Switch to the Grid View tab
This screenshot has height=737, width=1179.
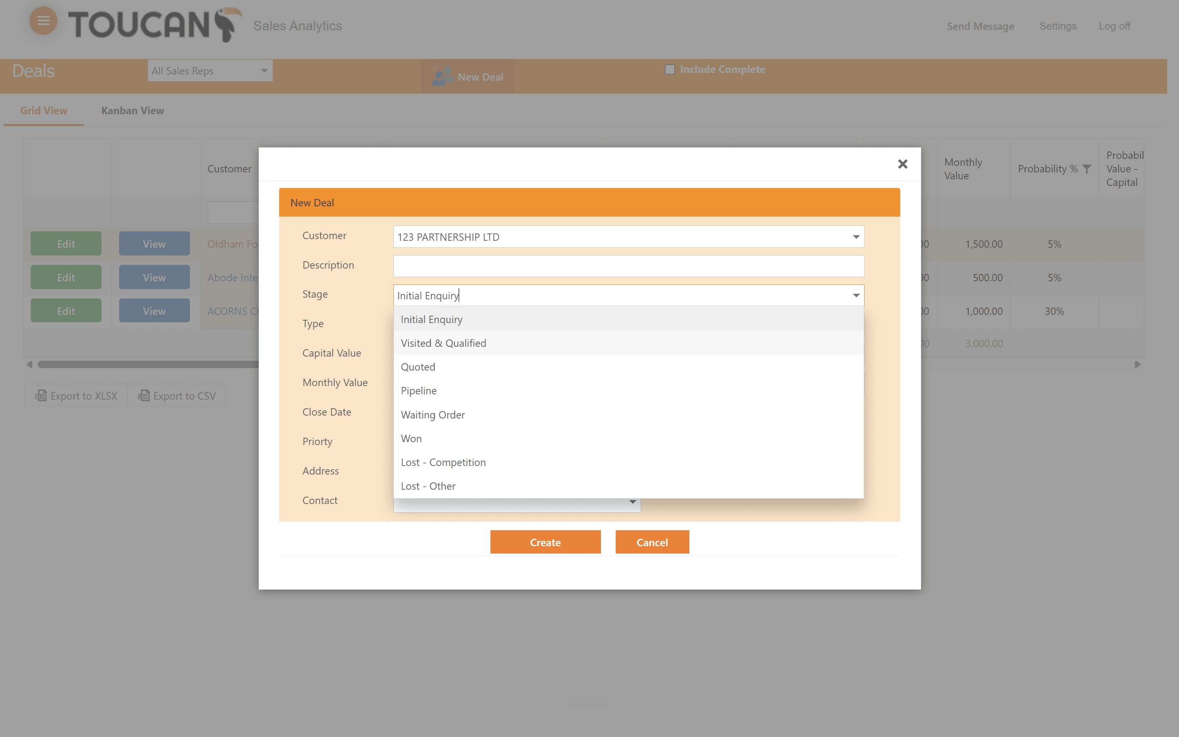43,111
